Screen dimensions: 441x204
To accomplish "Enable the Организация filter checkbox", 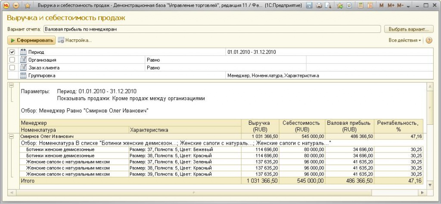I will 12,60.
